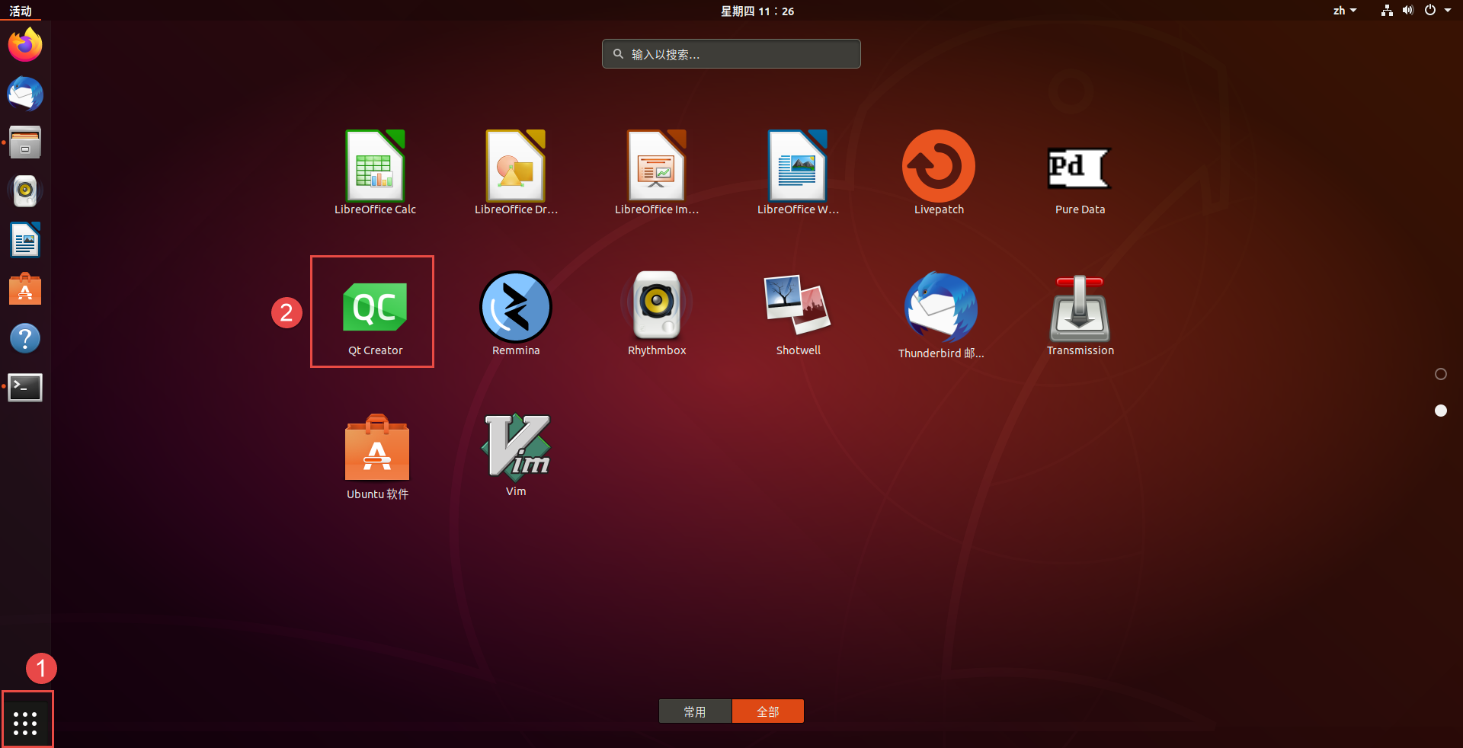Screen dimensions: 1463x748
Task: Open the zh input source menu
Action: [x=1345, y=11]
